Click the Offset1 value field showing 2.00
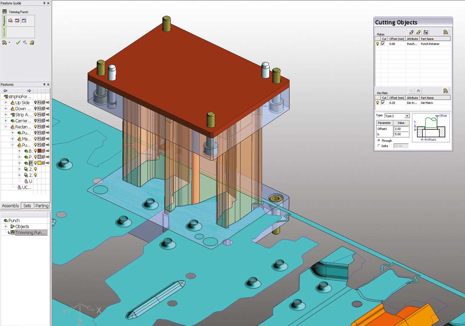The height and width of the screenshot is (326, 465). pos(401,129)
